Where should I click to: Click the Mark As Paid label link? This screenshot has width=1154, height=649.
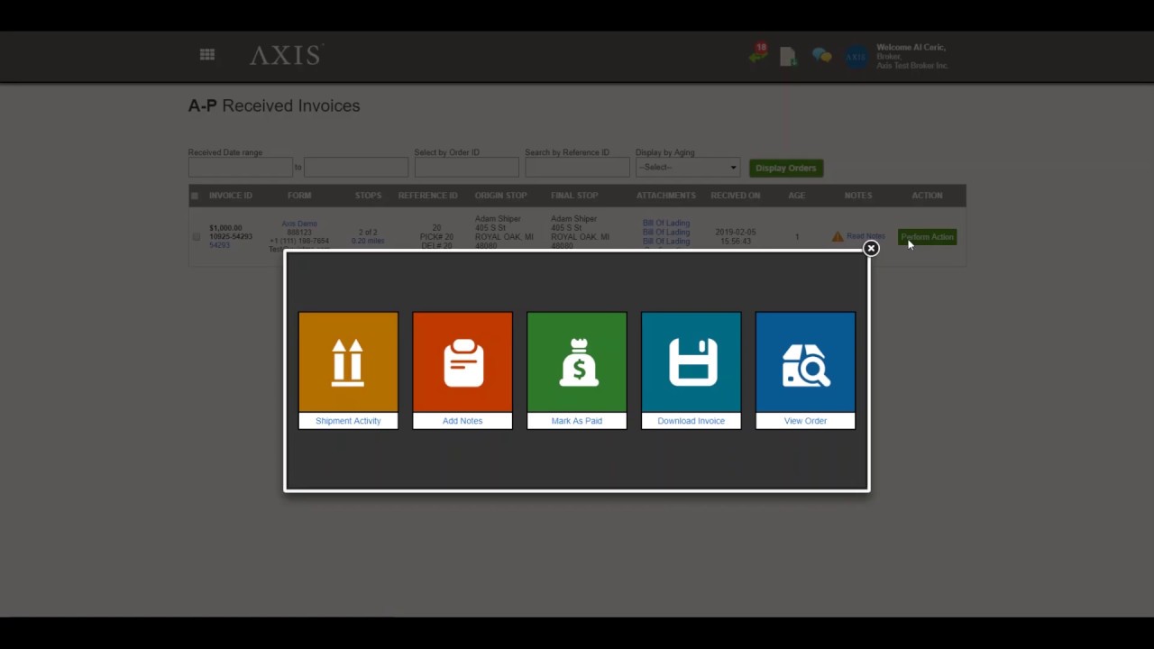[577, 421]
